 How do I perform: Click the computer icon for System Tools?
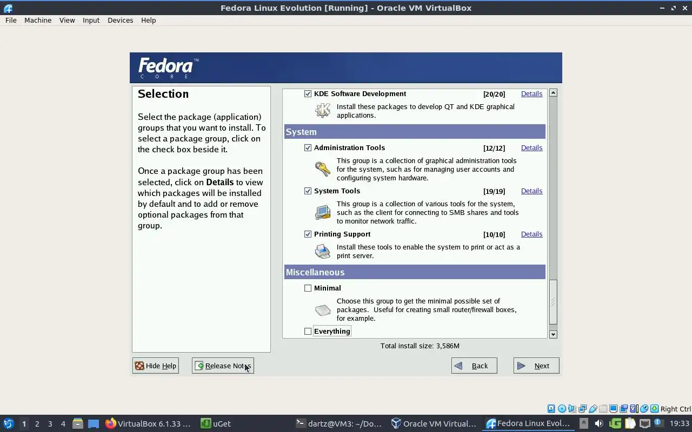pos(323,212)
